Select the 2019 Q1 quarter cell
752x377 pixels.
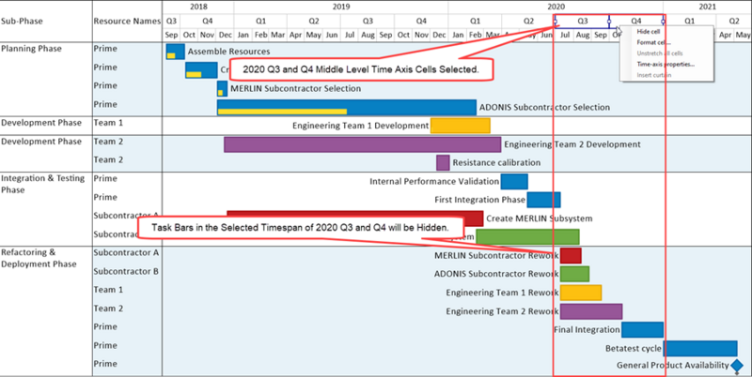click(260, 21)
